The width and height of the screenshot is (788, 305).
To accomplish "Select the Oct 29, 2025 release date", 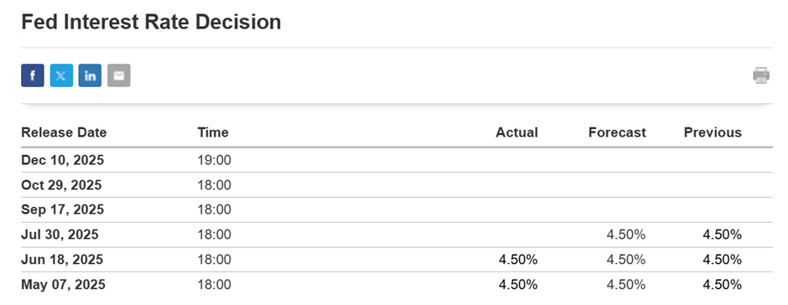I will point(61,185).
